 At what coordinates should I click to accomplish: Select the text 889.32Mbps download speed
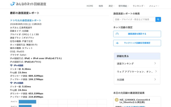click(x=36, y=76)
